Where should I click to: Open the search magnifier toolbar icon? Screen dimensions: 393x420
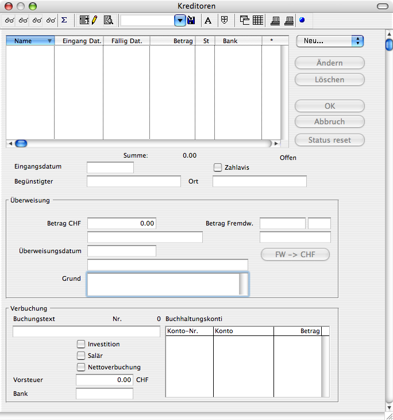(x=108, y=20)
